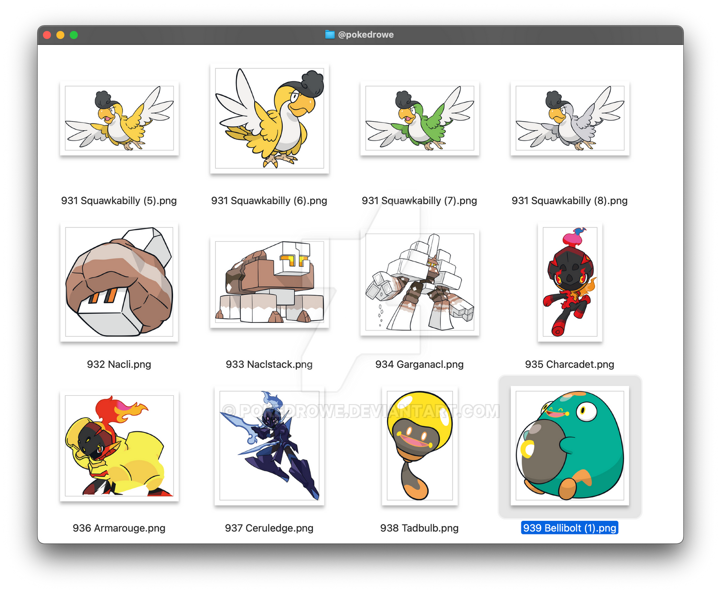Click the file name 934 Garganacl.png
The width and height of the screenshot is (721, 593).
[419, 364]
